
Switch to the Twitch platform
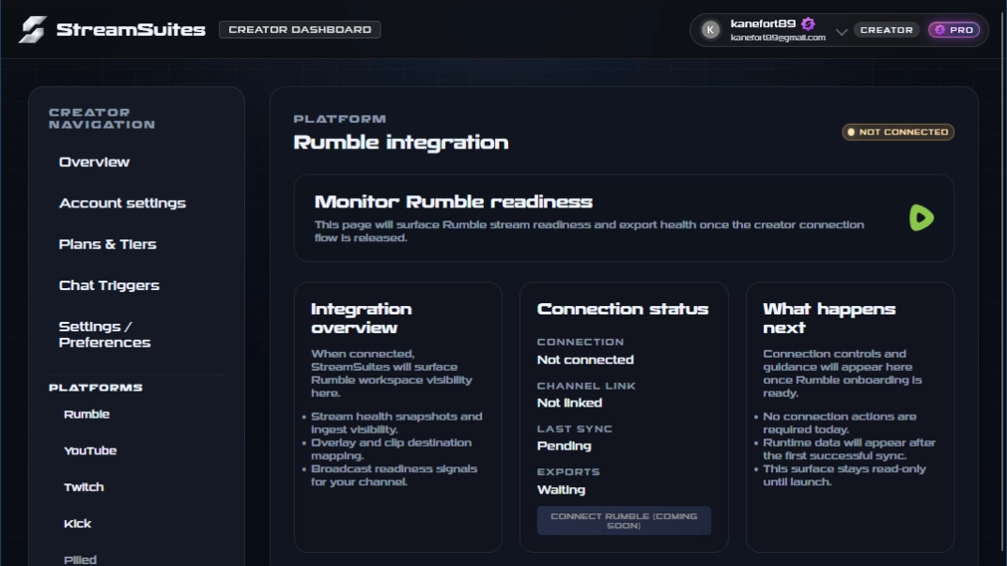[84, 487]
